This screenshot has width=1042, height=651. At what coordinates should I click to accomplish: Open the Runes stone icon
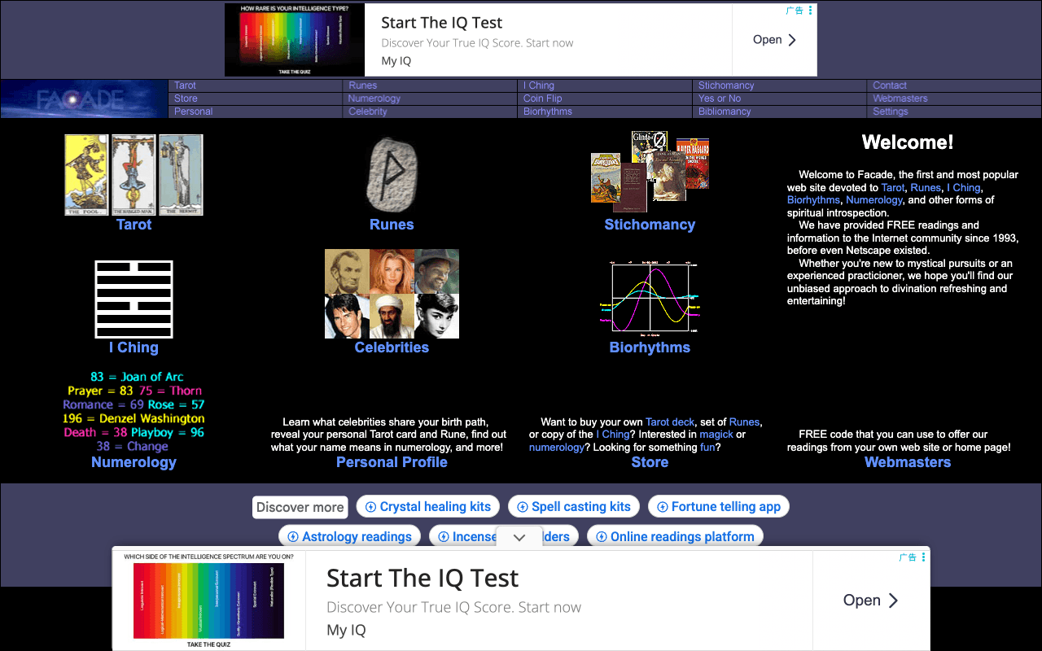point(392,175)
